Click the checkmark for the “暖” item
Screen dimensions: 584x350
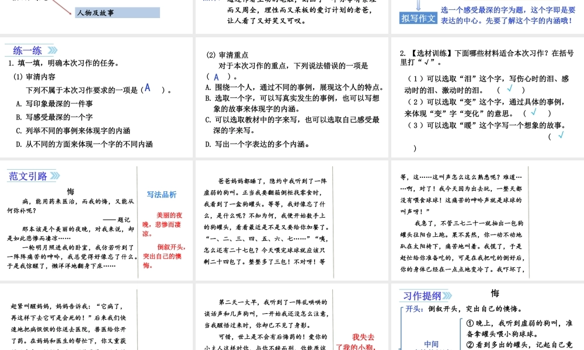click(561, 135)
